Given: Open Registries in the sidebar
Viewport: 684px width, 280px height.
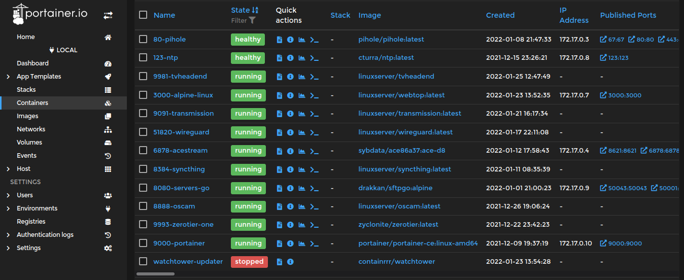Looking at the screenshot, I should click(x=63, y=222).
